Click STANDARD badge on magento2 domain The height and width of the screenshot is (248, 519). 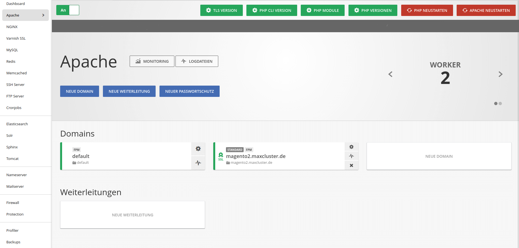click(235, 150)
